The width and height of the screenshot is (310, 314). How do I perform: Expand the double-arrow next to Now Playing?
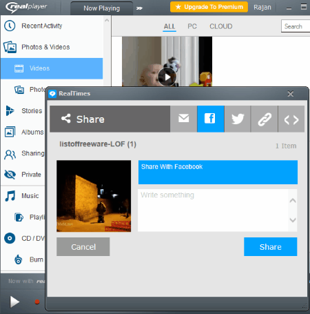coord(139,8)
